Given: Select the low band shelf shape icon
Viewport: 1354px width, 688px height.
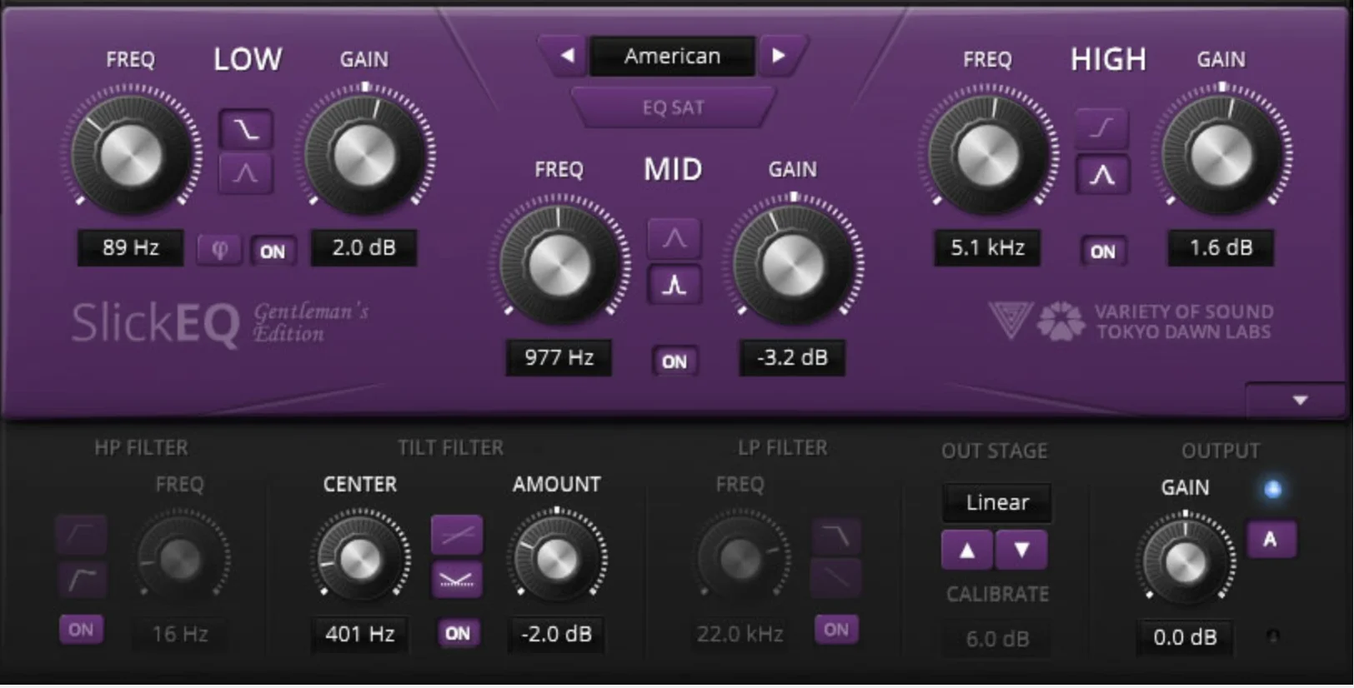Looking at the screenshot, I should click(x=245, y=129).
